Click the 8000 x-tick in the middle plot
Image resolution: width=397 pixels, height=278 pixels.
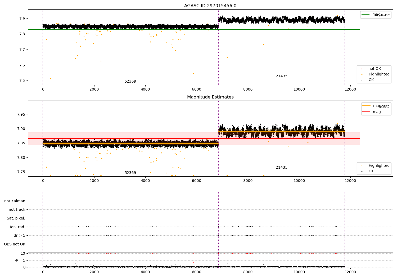(x=248, y=181)
